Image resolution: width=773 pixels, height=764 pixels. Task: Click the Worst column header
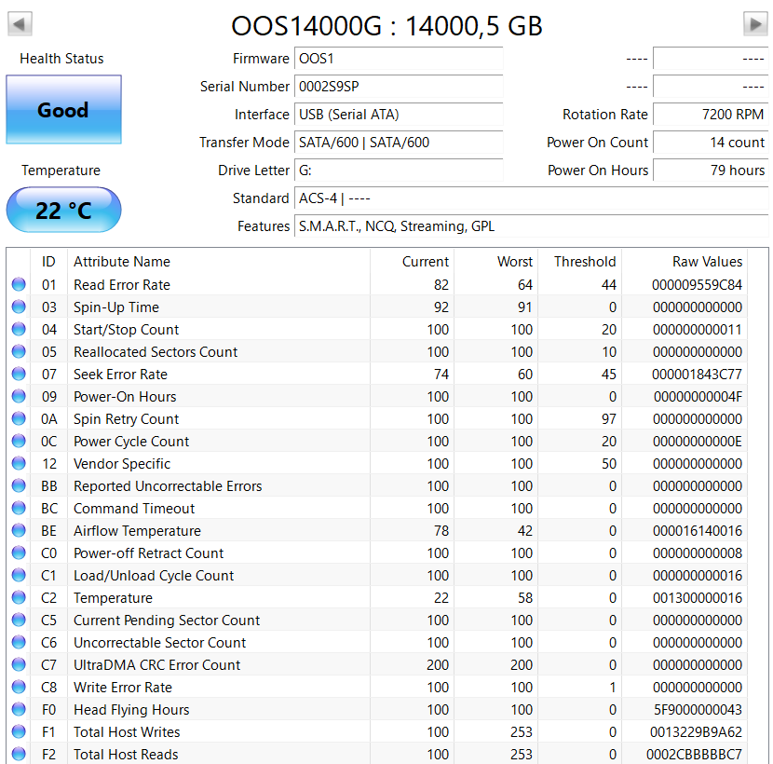tap(496, 262)
